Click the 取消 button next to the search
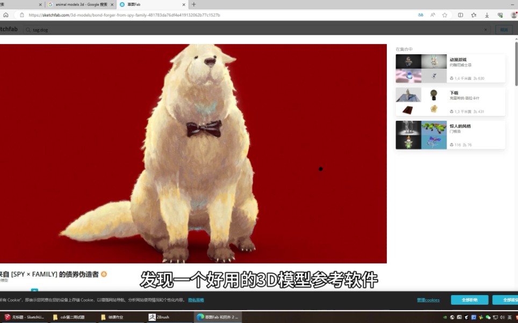 point(503,30)
